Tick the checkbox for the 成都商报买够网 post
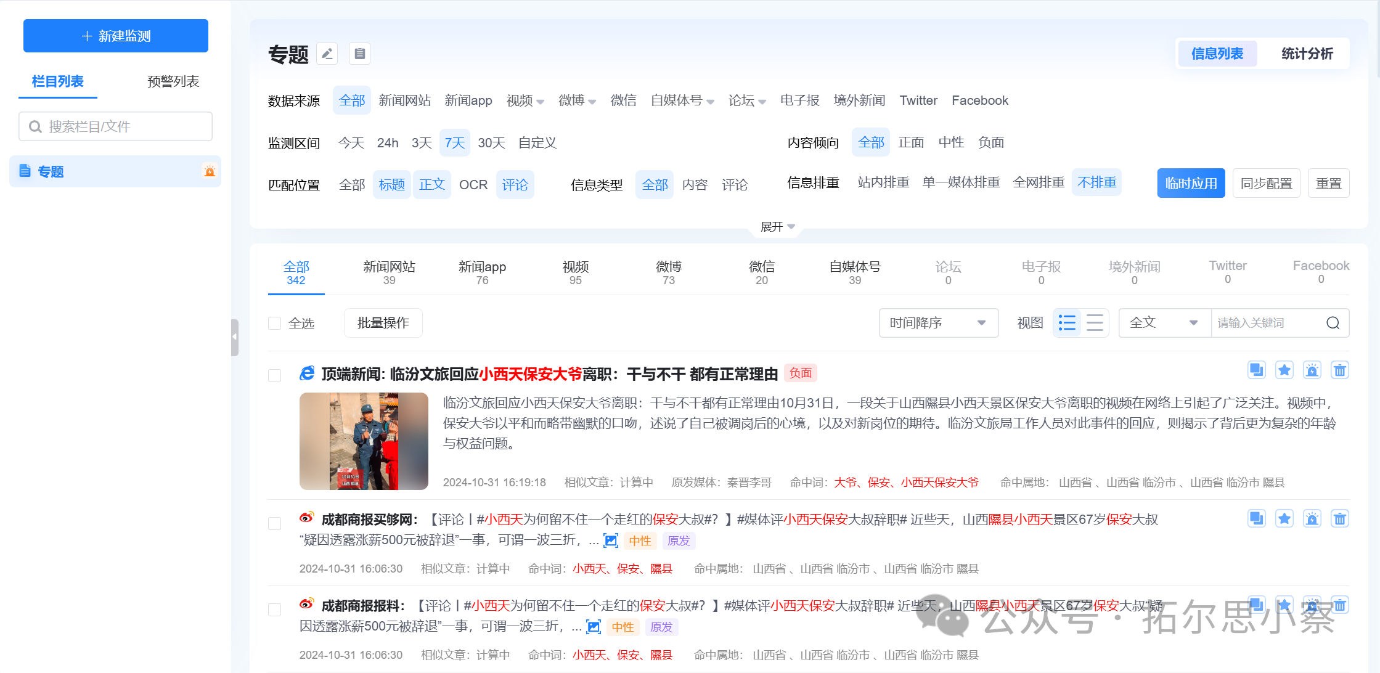1380x673 pixels. [275, 523]
